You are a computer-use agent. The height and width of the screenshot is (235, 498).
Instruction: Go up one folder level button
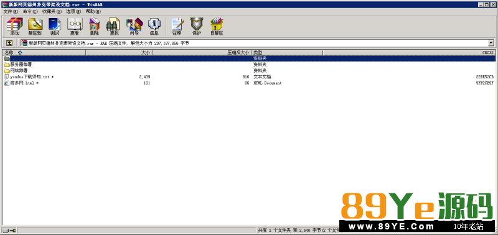(x=9, y=43)
